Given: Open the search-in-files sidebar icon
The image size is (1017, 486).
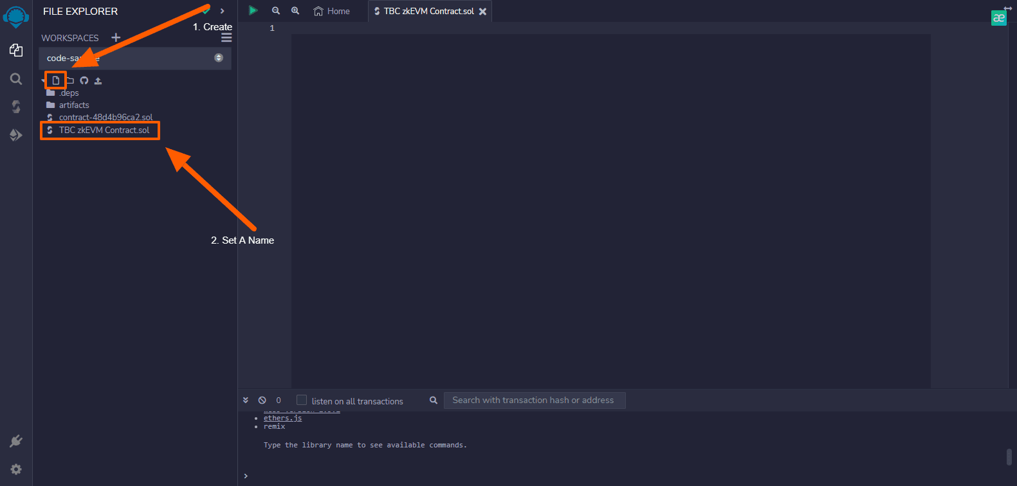Looking at the screenshot, I should [x=16, y=78].
